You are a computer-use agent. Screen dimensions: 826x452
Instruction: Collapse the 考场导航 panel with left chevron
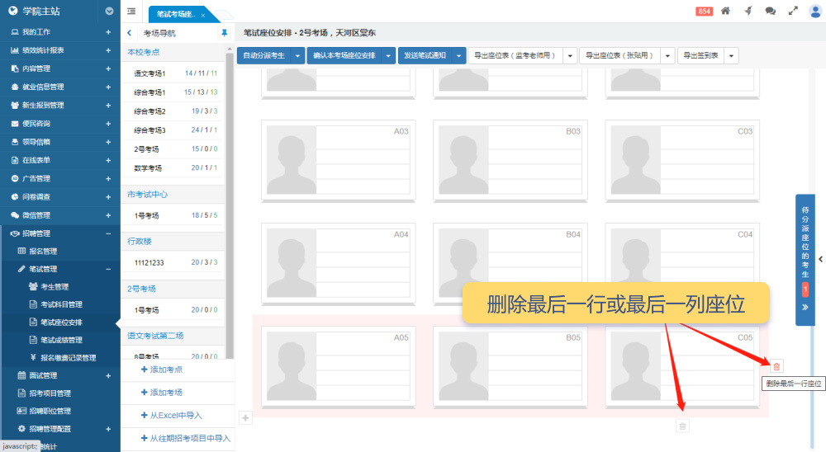point(130,33)
